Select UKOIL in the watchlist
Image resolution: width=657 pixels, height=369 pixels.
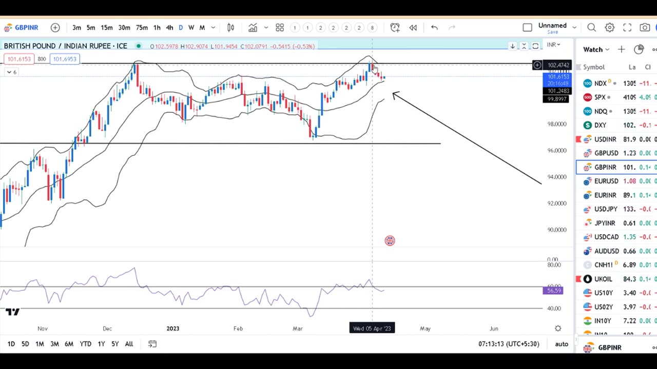(616, 279)
